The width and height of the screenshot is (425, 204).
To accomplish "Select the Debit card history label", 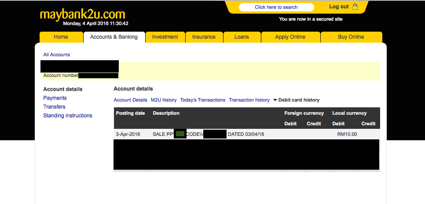I will click(x=299, y=100).
